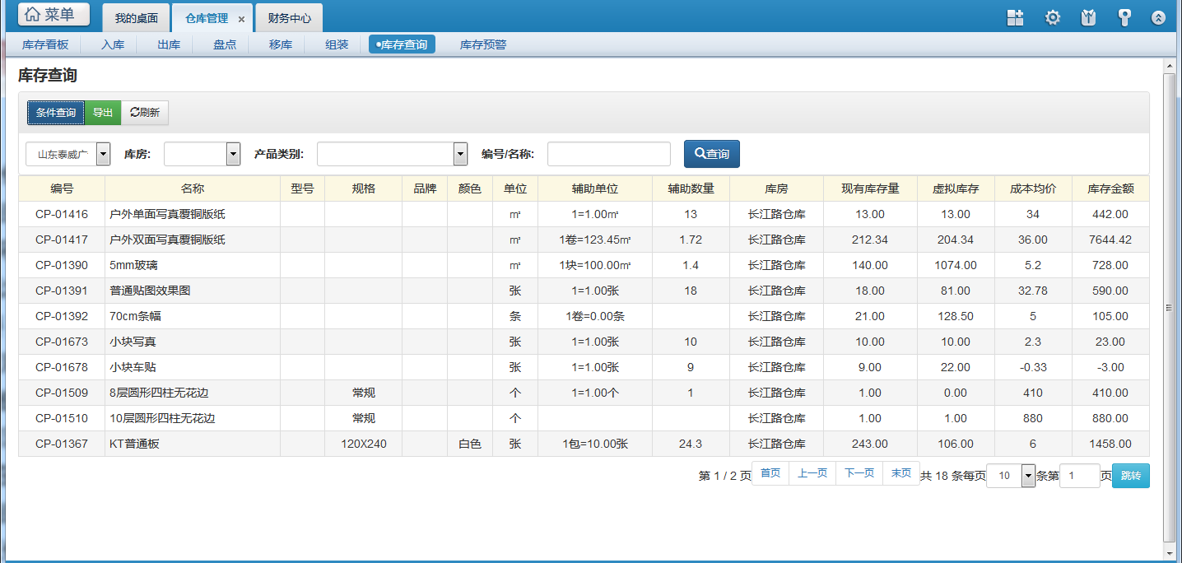
Task: Switch to 财务中心 tab
Action: tap(289, 18)
